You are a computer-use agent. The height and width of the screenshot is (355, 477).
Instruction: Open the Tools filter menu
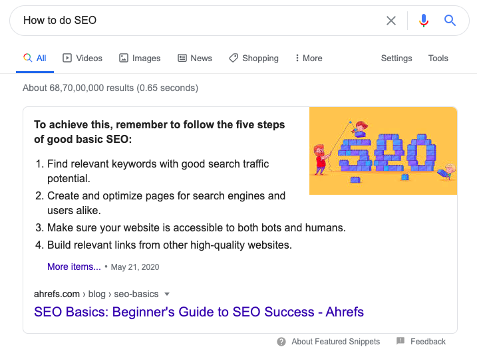click(x=438, y=58)
